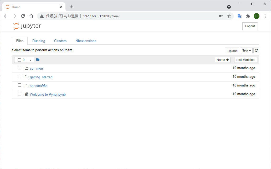Open the selection type dropdown arrow
Image resolution: width=271 pixels, height=169 pixels.
tap(30, 60)
